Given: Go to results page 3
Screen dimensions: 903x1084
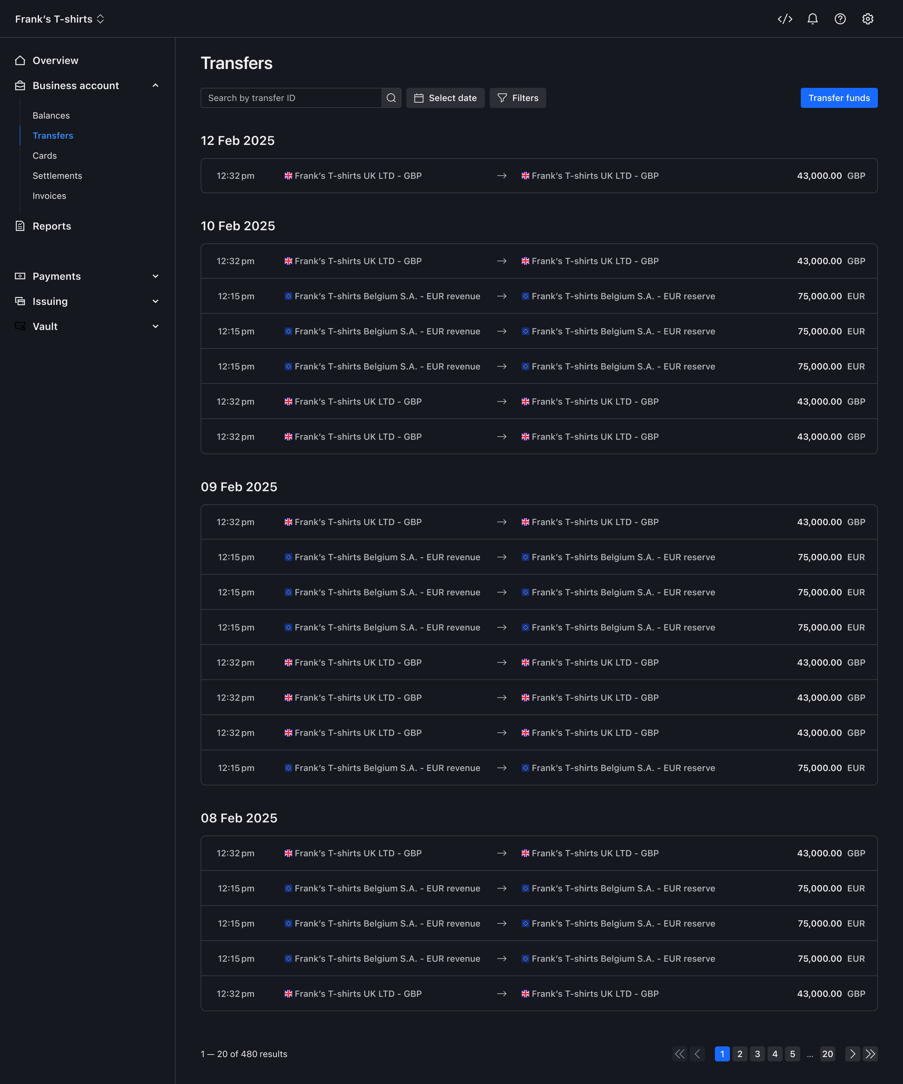Looking at the screenshot, I should point(757,1054).
